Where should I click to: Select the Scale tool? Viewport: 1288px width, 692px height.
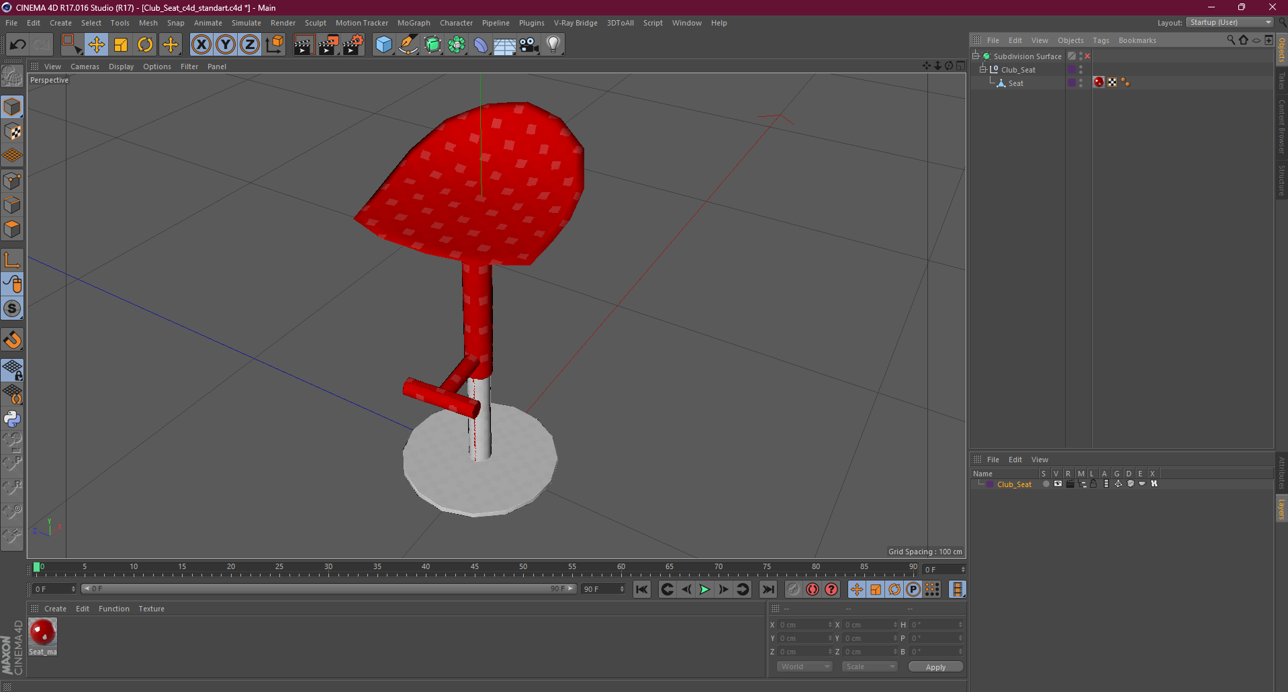point(121,45)
